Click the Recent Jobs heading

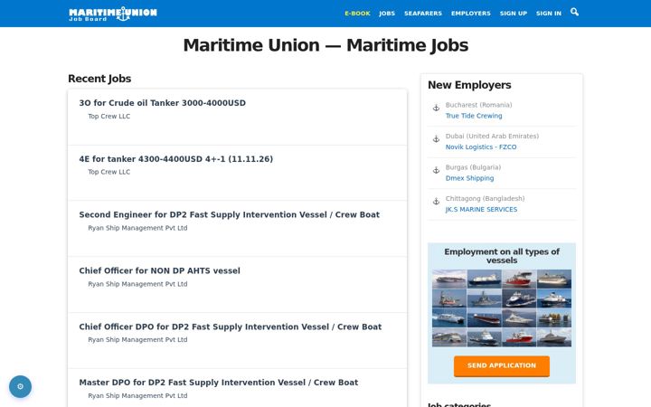99,79
